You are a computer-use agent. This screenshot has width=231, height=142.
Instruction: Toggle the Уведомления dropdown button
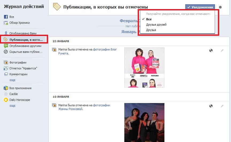tap(200, 7)
